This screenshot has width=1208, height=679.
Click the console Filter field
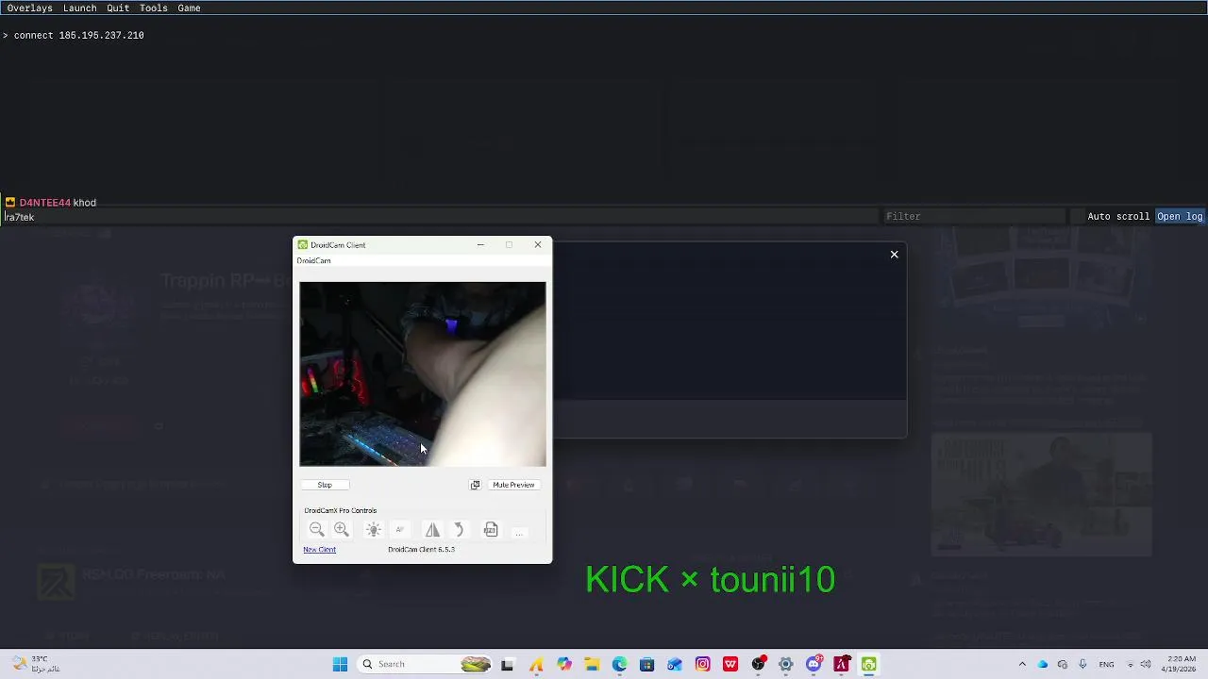[x=975, y=217]
